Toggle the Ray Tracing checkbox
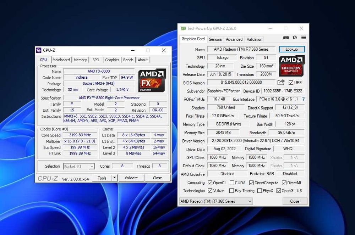Viewport: 355px width, 235px height. point(231,191)
